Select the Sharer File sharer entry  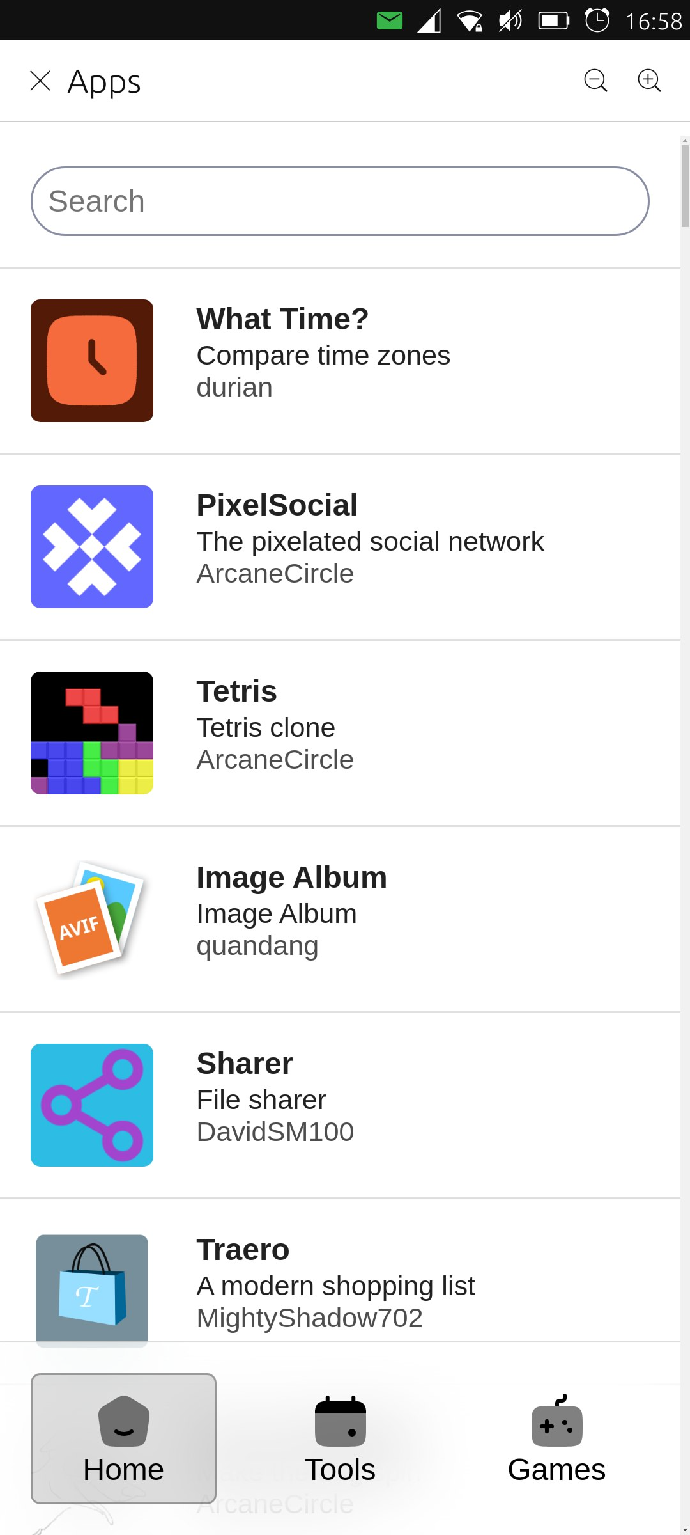click(x=261, y=1100)
